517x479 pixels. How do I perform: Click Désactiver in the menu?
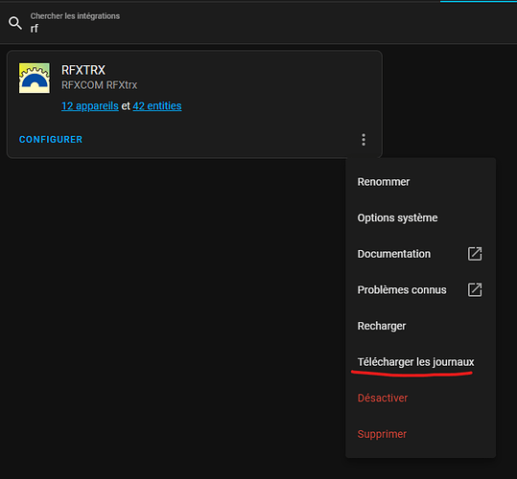click(420, 398)
